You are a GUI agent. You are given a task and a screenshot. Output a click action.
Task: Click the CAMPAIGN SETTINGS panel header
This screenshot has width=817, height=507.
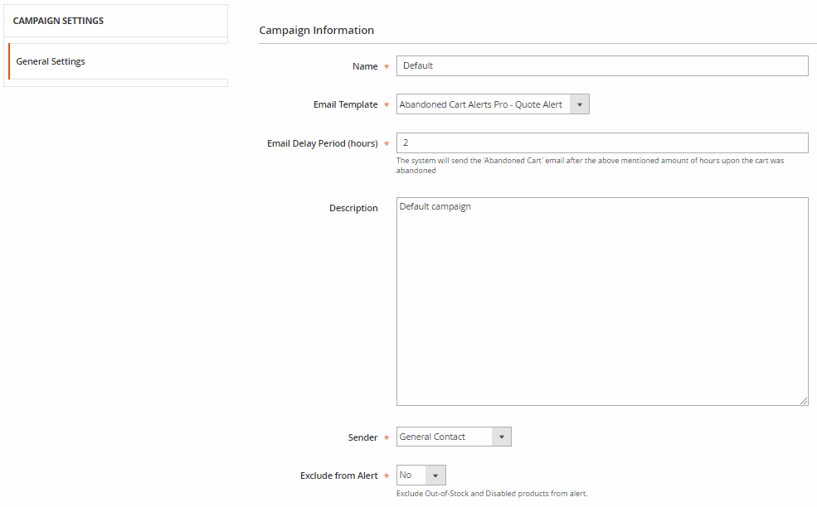tap(115, 21)
